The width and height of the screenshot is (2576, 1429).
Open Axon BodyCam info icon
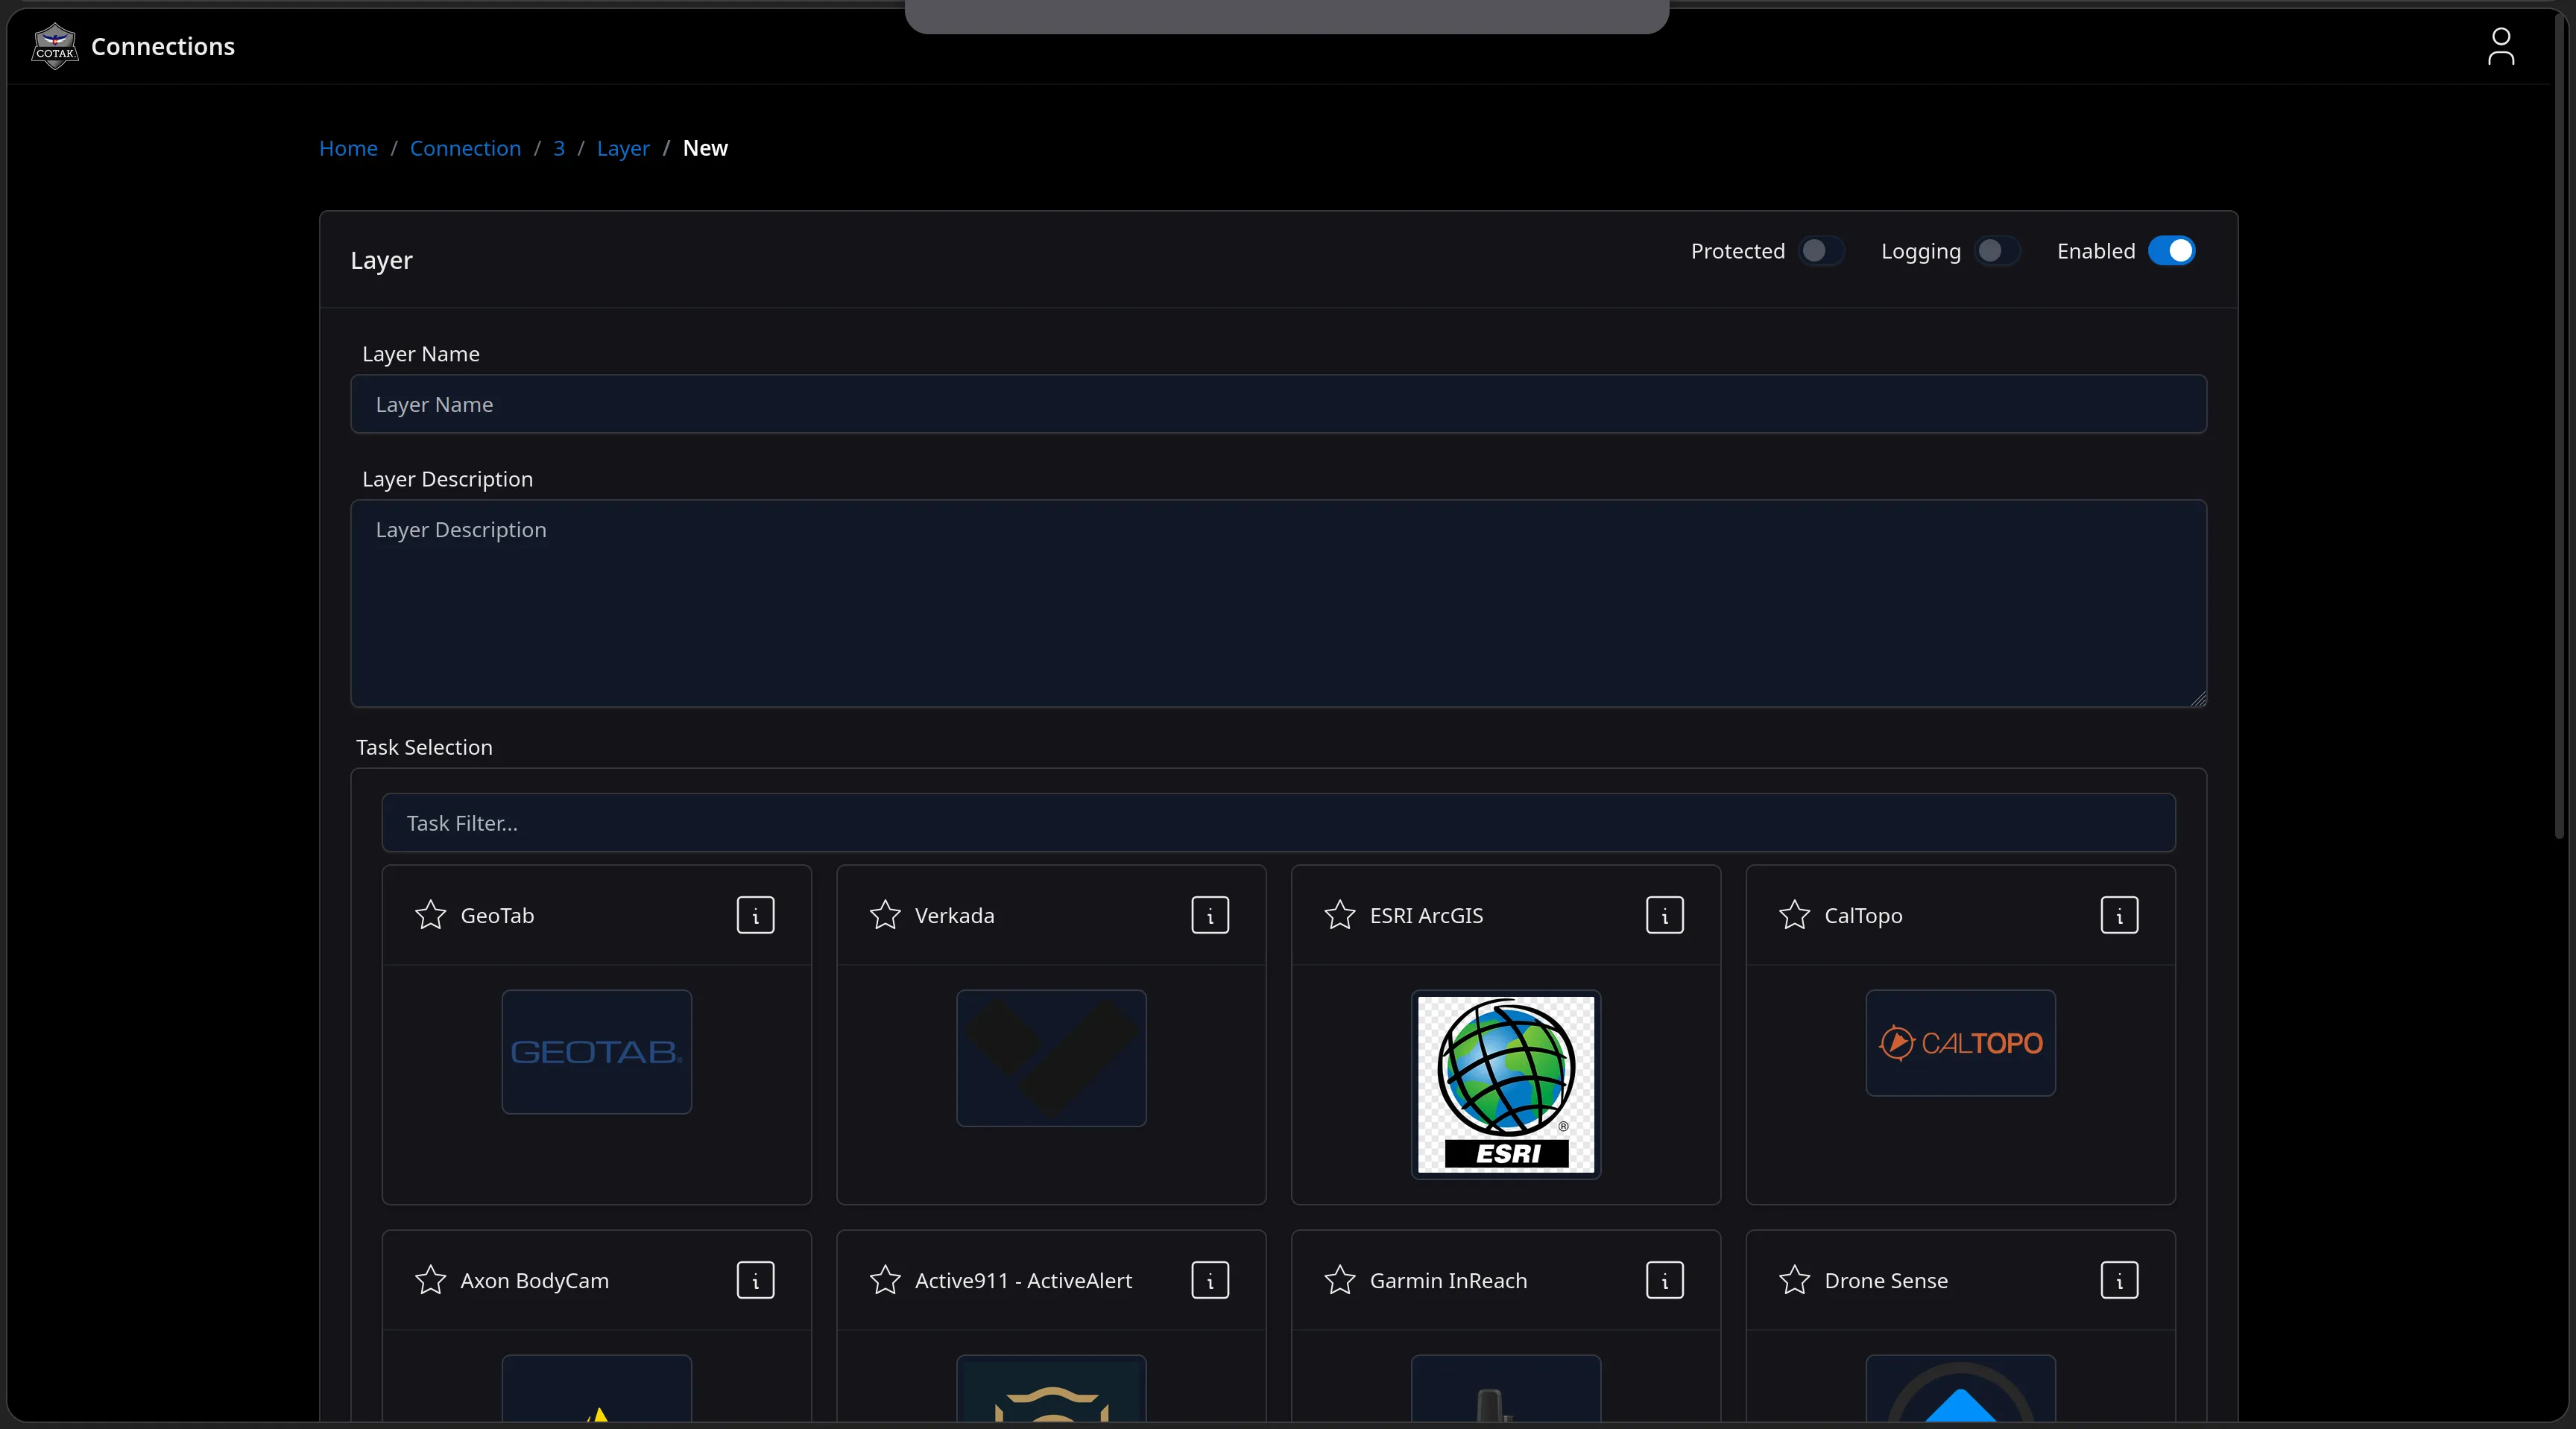coord(755,1280)
